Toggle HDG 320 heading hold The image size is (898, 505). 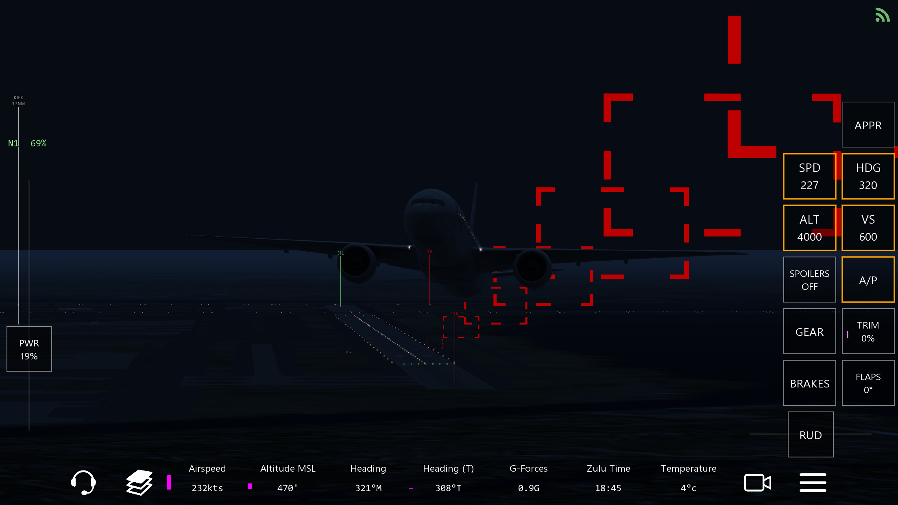coord(868,176)
